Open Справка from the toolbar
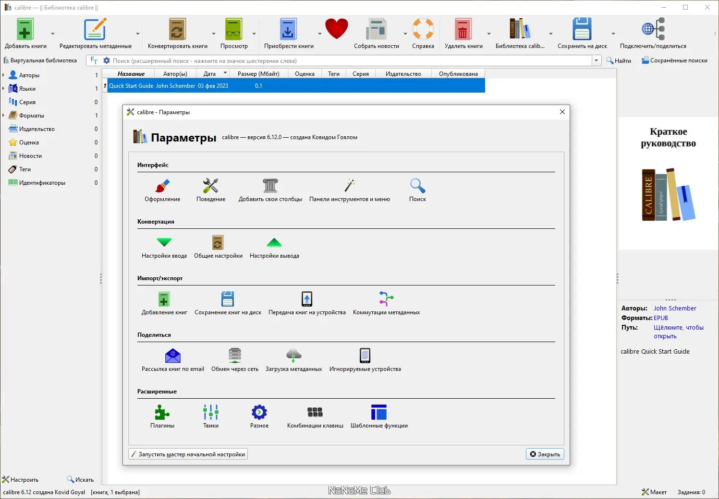 click(x=423, y=33)
